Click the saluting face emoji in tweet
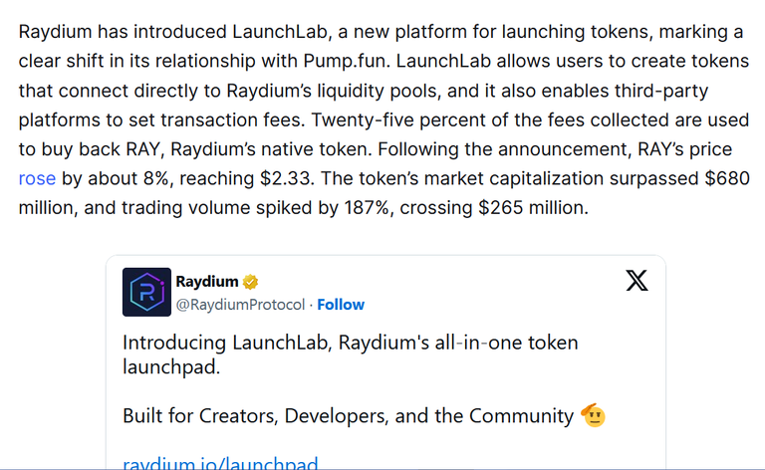Viewport: 765px width, 470px height. 594,415
